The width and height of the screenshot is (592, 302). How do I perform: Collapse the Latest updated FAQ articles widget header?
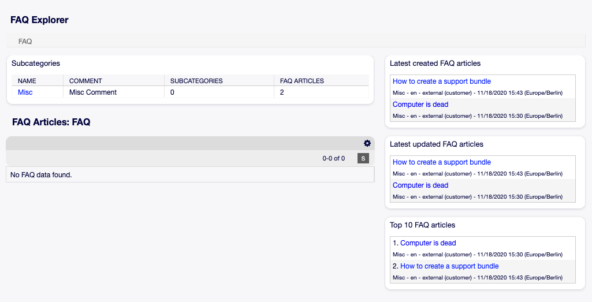point(437,144)
